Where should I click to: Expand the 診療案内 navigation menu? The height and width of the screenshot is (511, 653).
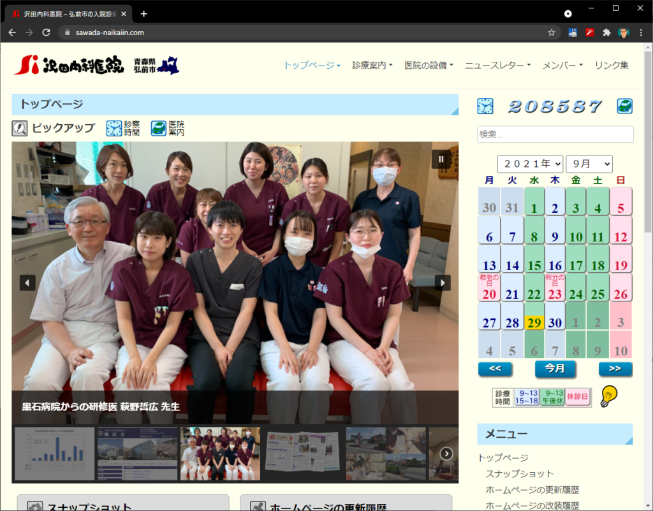pyautogui.click(x=372, y=66)
